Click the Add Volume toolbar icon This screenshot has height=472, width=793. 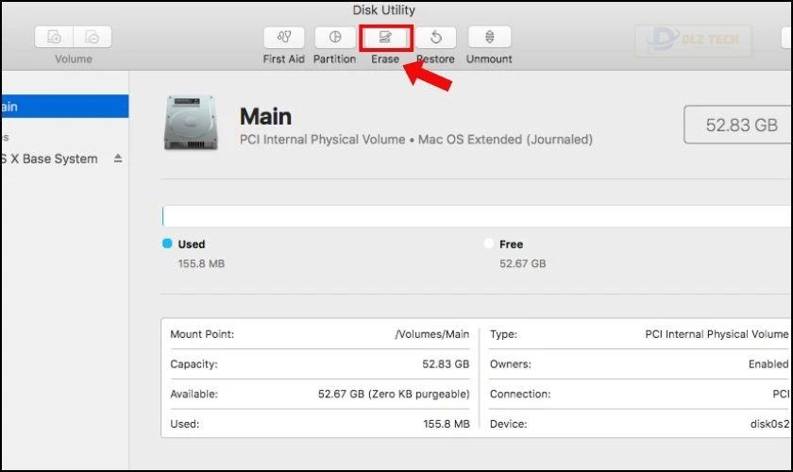click(54, 37)
